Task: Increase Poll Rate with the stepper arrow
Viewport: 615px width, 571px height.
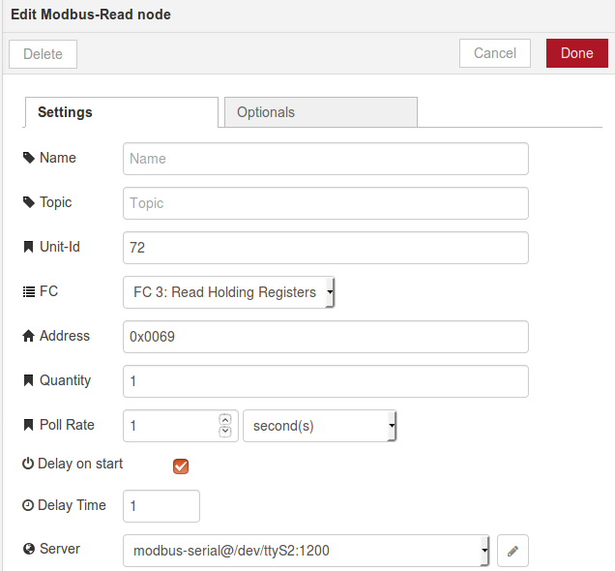Action: pos(225,419)
